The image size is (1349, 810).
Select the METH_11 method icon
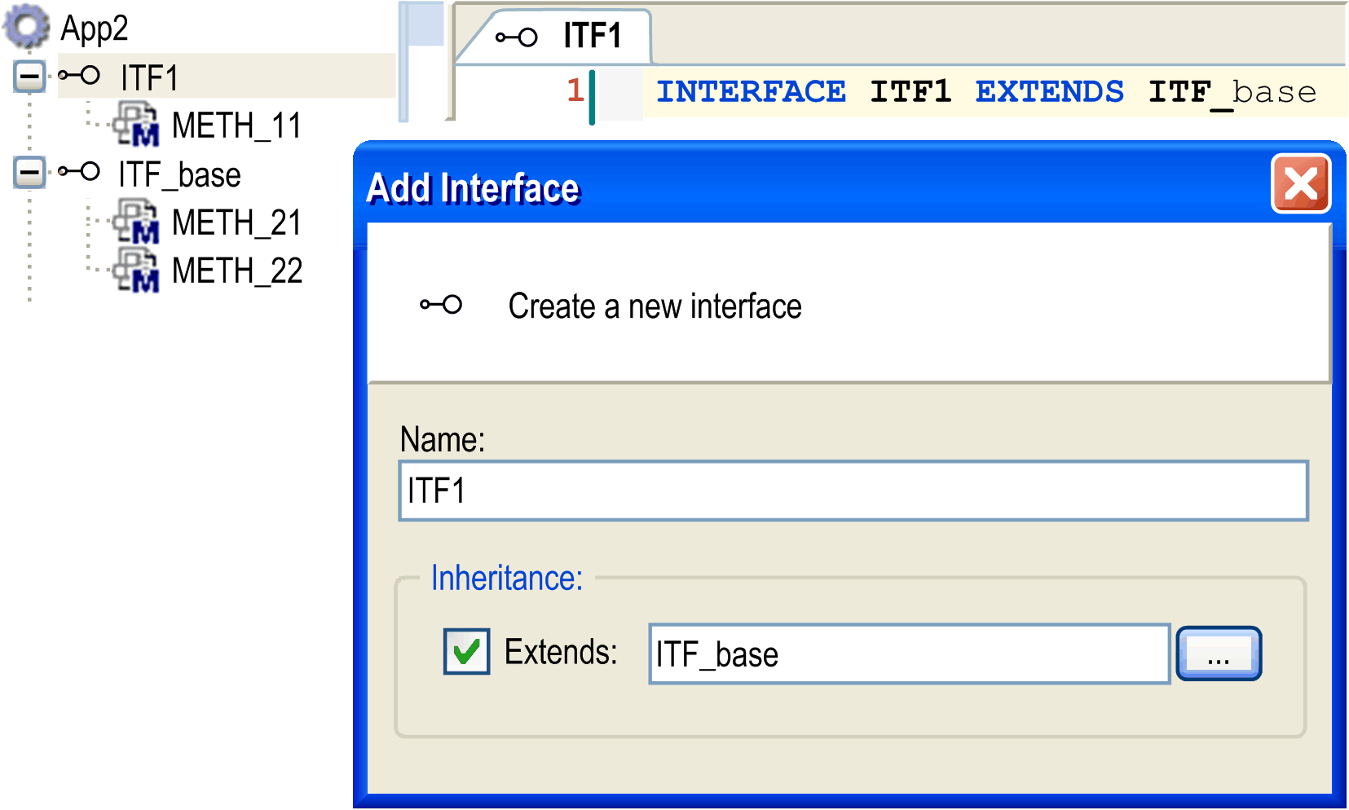137,124
